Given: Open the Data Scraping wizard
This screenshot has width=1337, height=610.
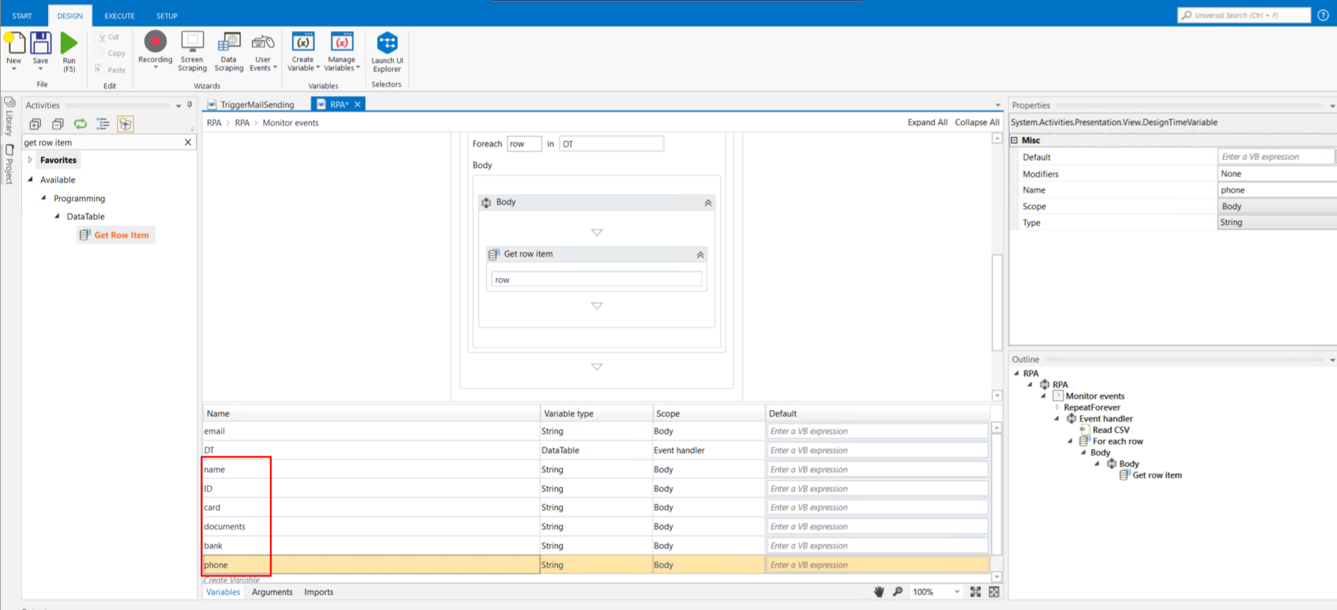Looking at the screenshot, I should [x=229, y=42].
